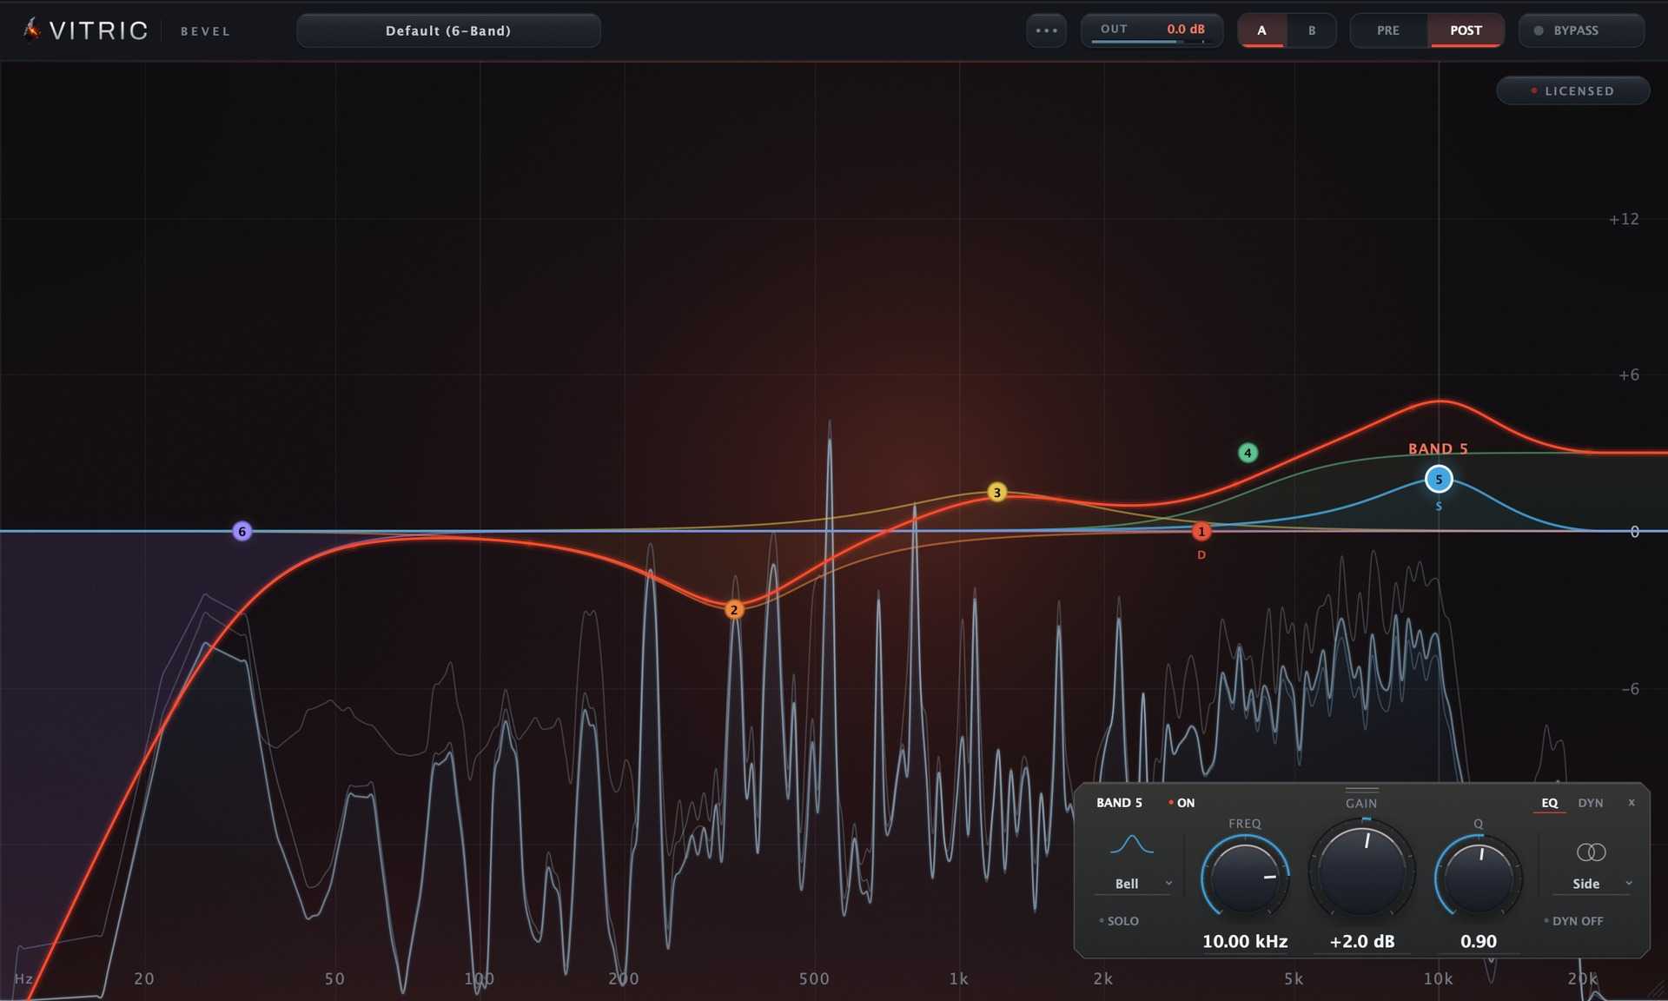Toggle the Bypass button
The width and height of the screenshot is (1668, 1001).
pos(1581,30)
